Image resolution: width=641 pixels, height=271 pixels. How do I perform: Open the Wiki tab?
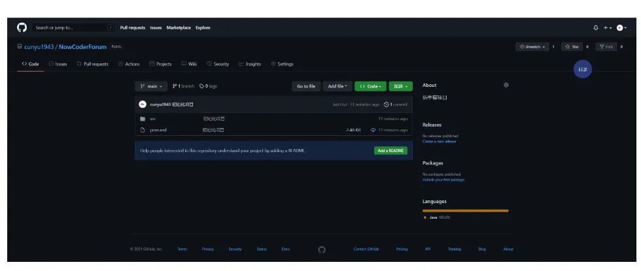point(189,64)
